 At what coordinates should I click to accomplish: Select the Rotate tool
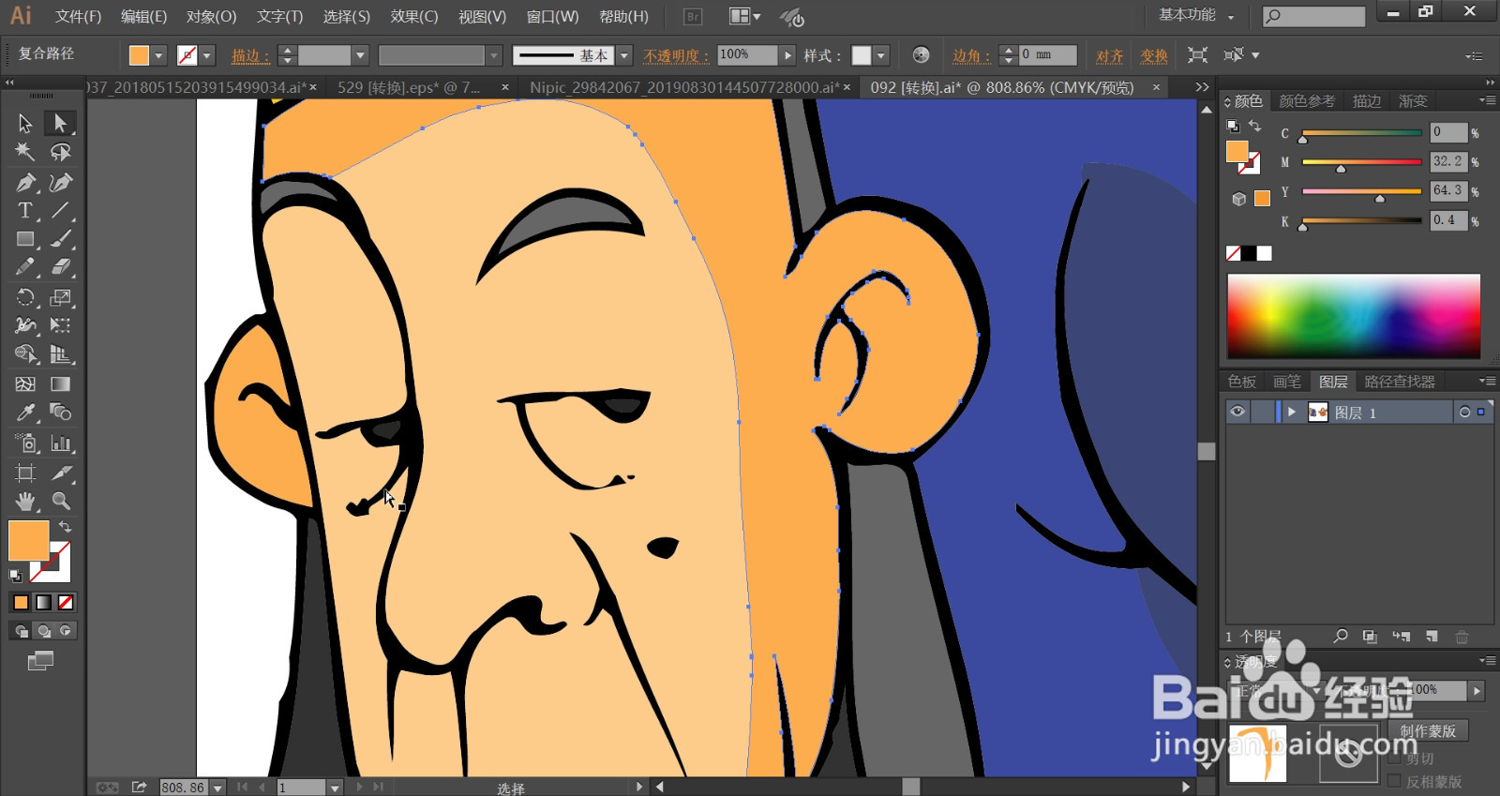(25, 297)
